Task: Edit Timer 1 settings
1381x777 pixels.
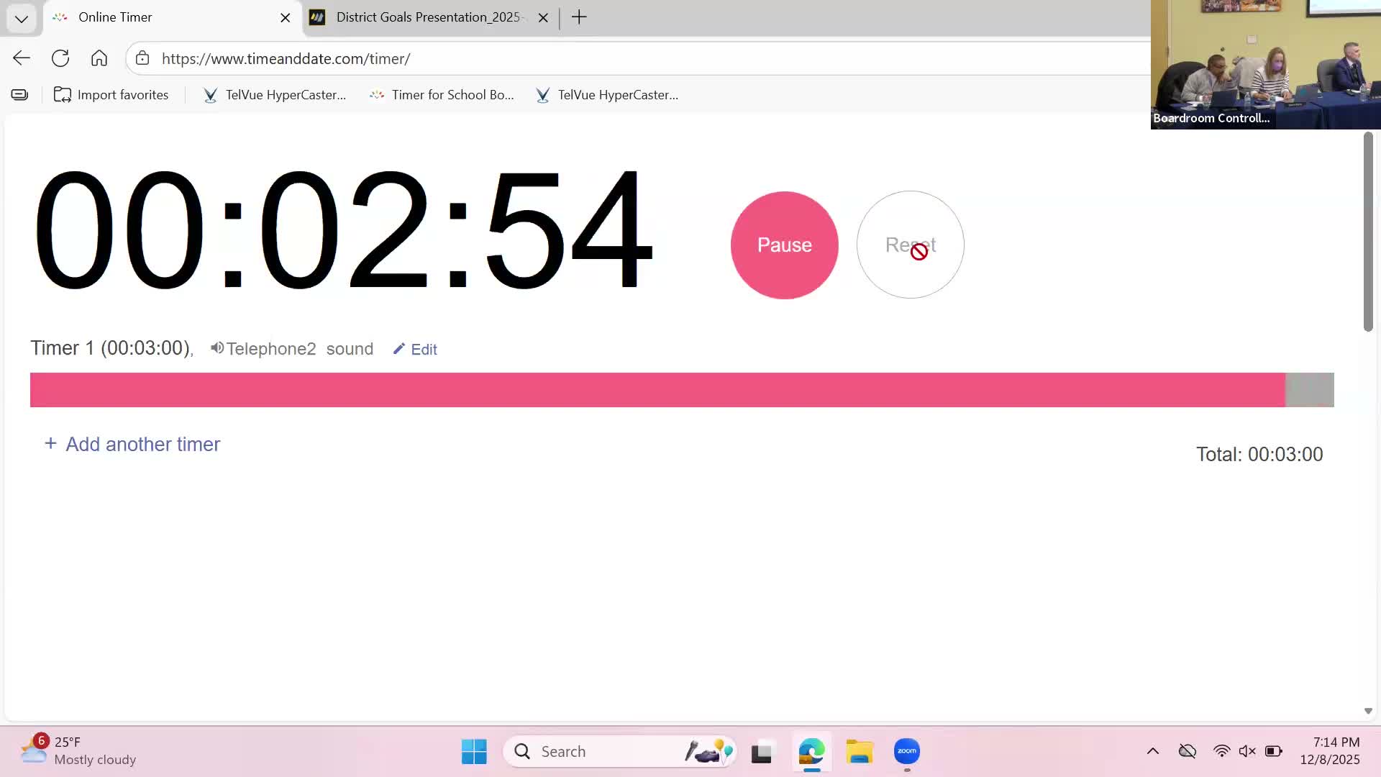Action: pyautogui.click(x=415, y=349)
